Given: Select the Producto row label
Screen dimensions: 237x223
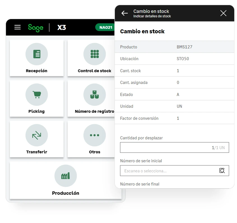Looking at the screenshot, I should pyautogui.click(x=129, y=47).
